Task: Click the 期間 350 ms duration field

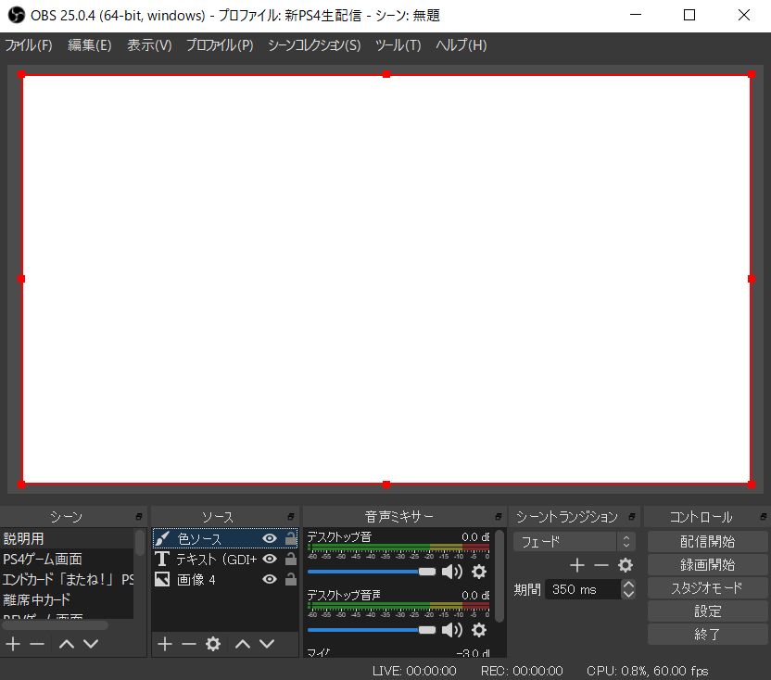Action: pyautogui.click(x=583, y=589)
